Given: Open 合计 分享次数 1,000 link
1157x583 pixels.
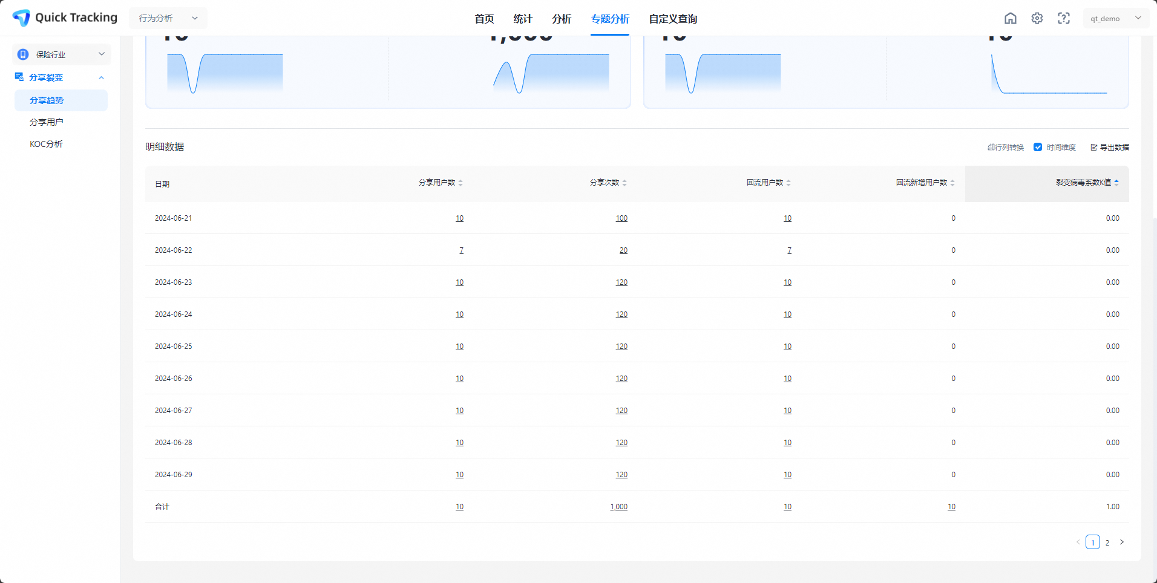Looking at the screenshot, I should [618, 507].
